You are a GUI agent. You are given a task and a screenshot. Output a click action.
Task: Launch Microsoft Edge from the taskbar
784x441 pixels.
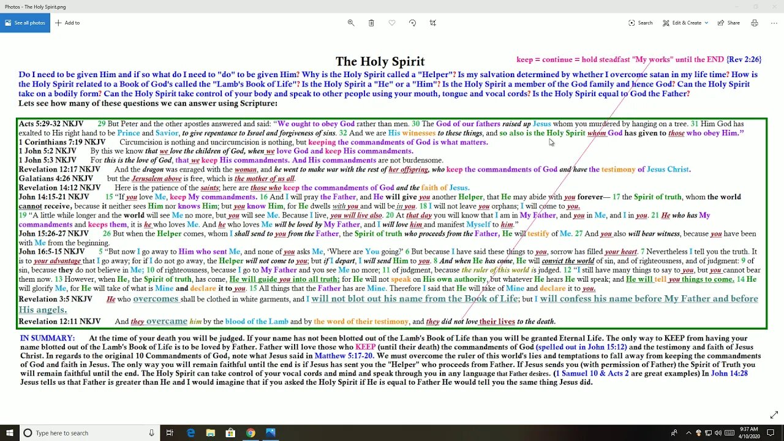pyautogui.click(x=191, y=433)
